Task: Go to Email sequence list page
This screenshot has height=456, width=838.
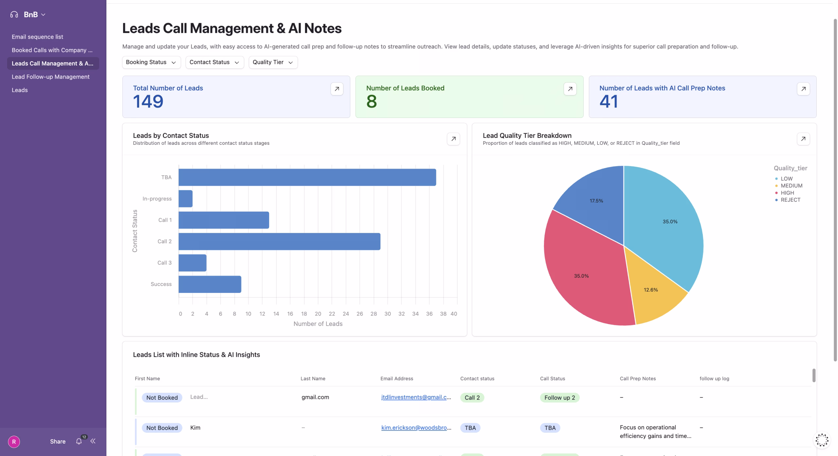Action: tap(37, 37)
